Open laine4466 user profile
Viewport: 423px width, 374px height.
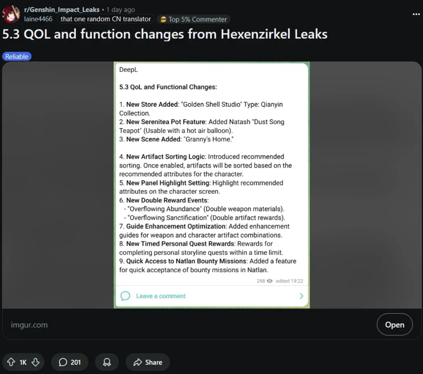click(x=38, y=19)
